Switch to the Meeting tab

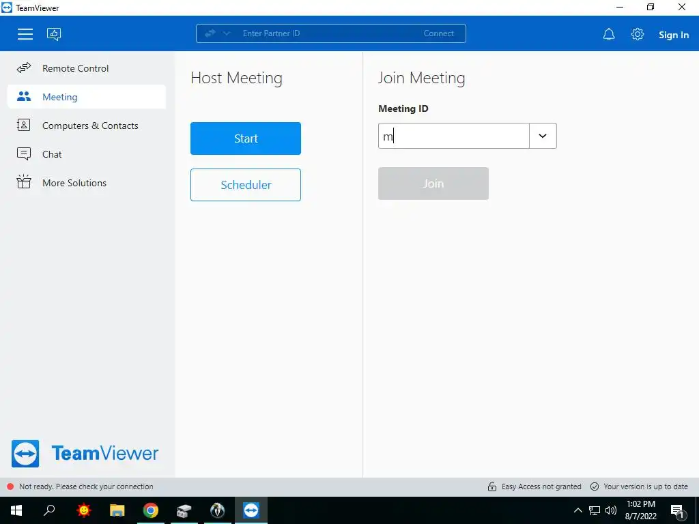click(87, 97)
